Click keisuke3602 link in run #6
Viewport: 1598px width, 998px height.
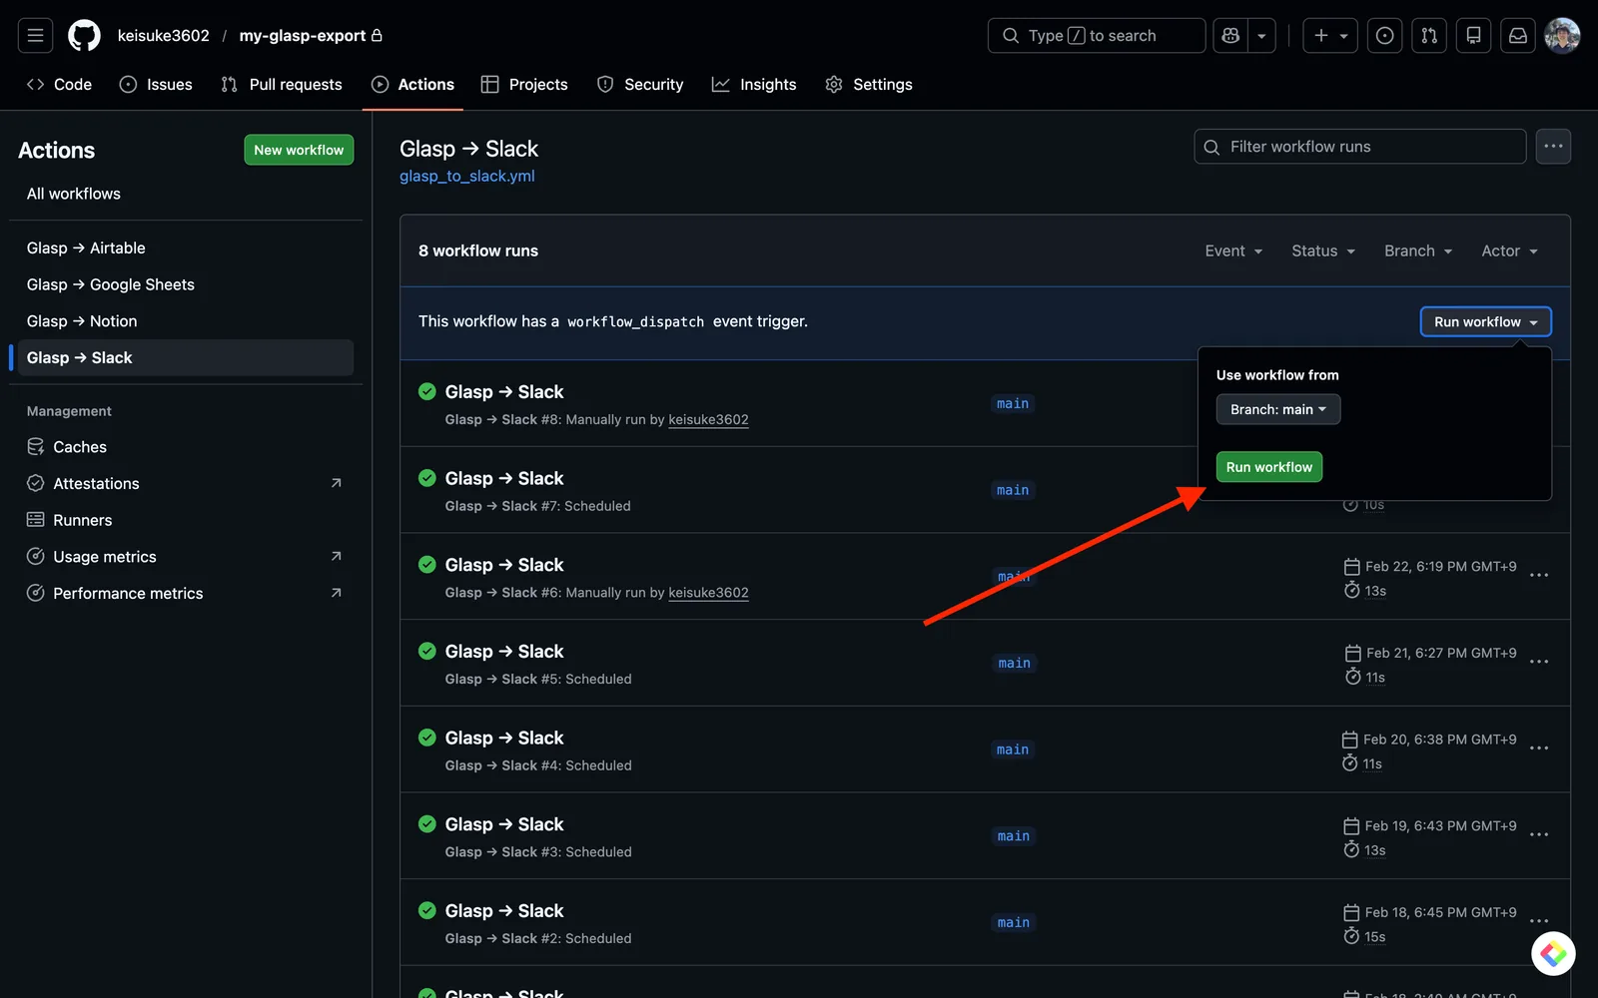708,593
